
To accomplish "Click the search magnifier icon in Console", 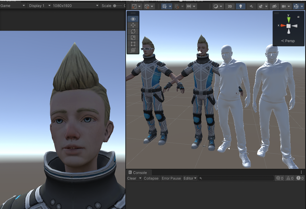I will tap(201, 178).
